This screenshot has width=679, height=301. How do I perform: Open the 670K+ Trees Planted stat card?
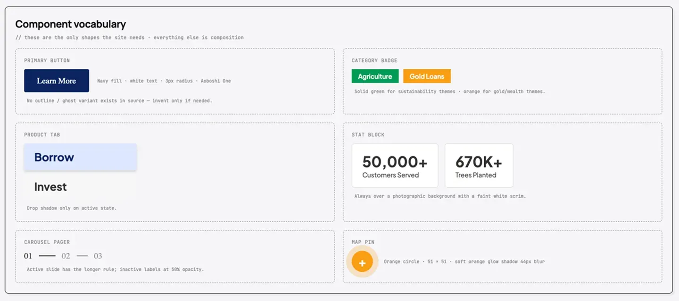(479, 166)
